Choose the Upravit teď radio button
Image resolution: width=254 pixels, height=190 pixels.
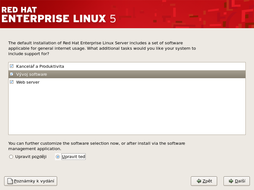point(58,157)
